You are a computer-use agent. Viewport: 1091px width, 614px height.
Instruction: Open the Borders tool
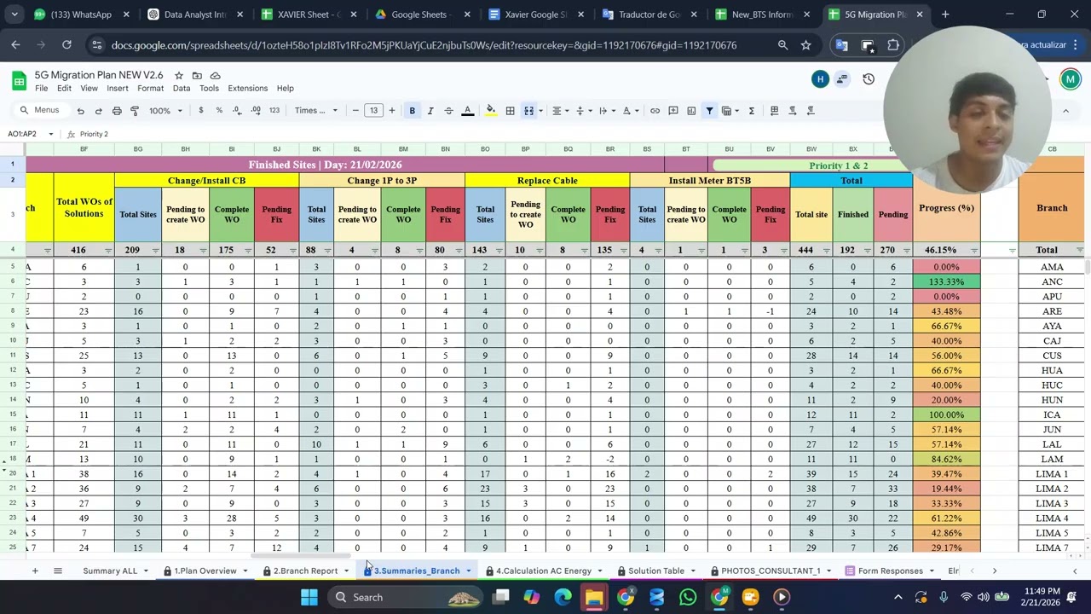pos(510,111)
